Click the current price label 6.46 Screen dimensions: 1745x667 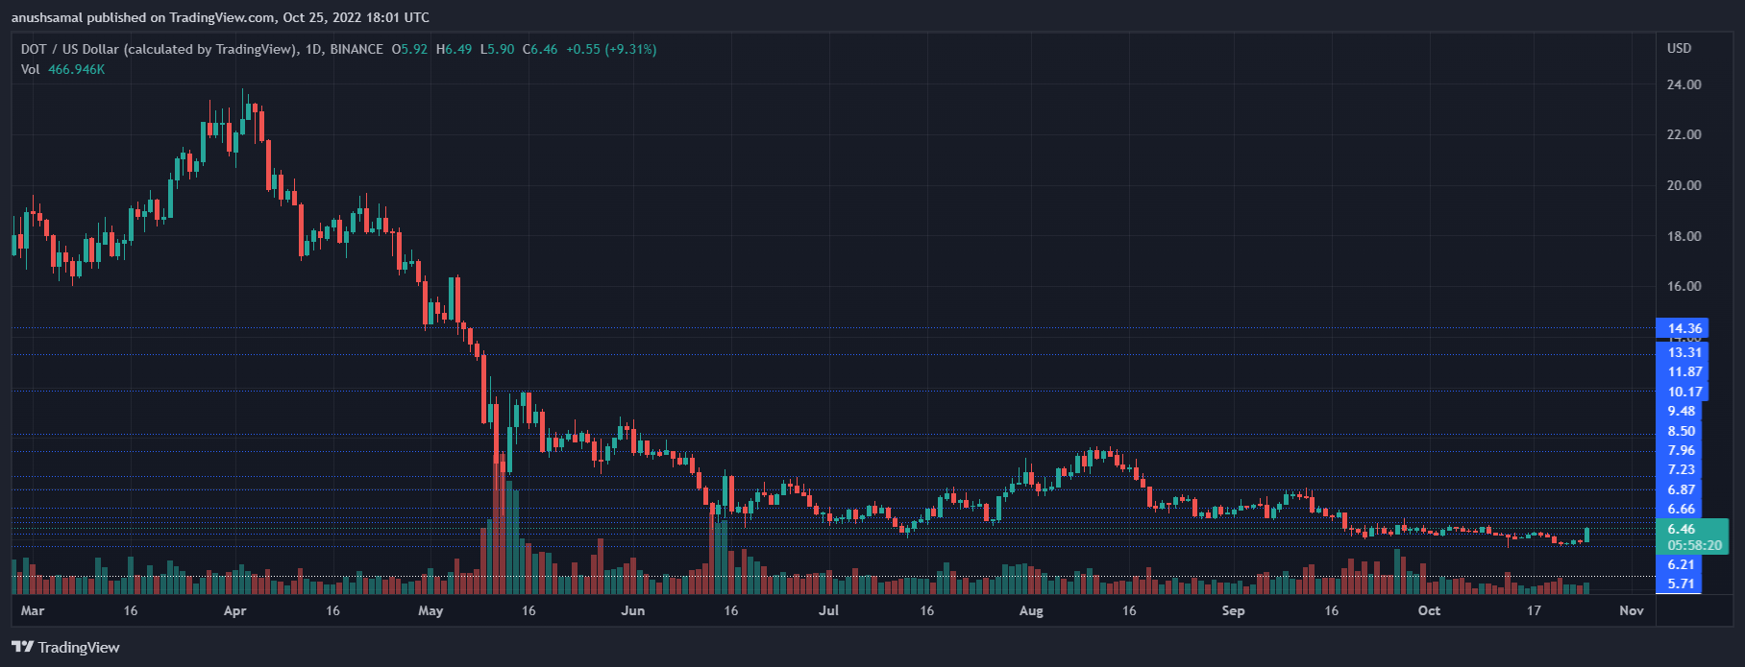1682,529
